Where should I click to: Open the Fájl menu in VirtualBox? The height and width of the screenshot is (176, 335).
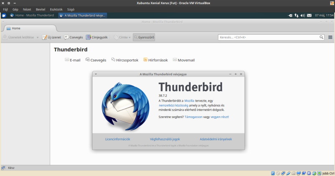pos(5,9)
